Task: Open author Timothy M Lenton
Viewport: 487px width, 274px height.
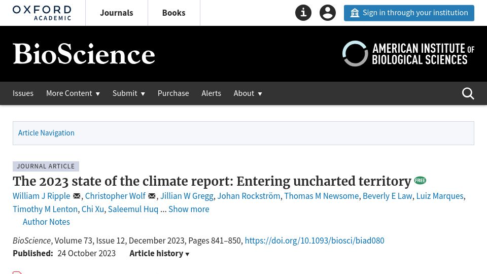Action: (45, 209)
